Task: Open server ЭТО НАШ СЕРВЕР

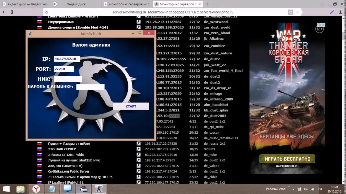Action: point(62,149)
